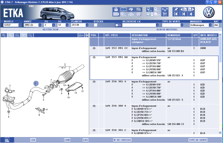Open the ELSA link icon
The image size is (223, 143).
[x=150, y=9]
